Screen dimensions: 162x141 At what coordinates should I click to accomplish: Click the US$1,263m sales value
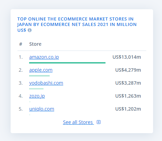pyautogui.click(x=128, y=96)
